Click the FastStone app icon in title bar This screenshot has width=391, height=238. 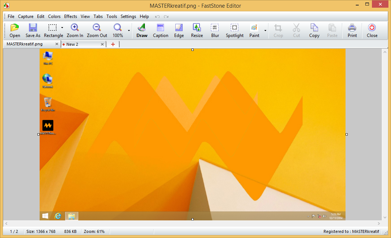6,5
